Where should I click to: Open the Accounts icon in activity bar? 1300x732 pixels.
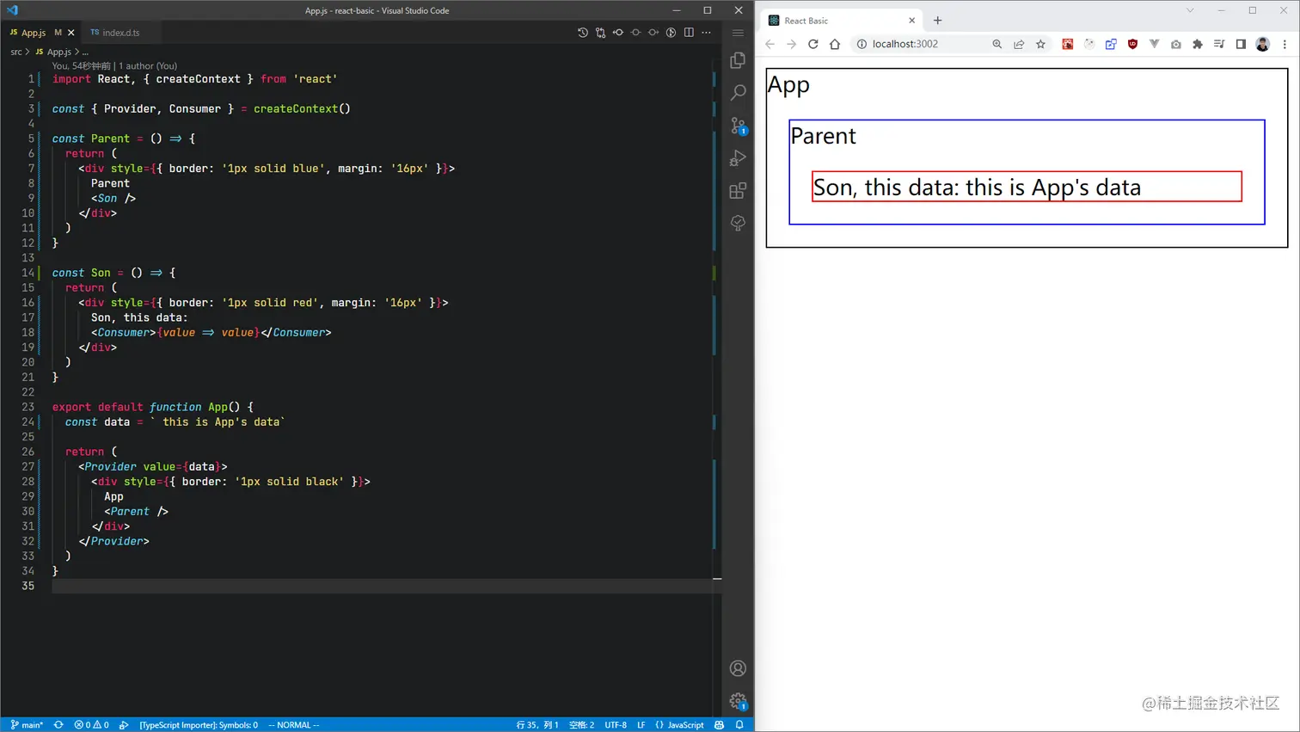738,668
